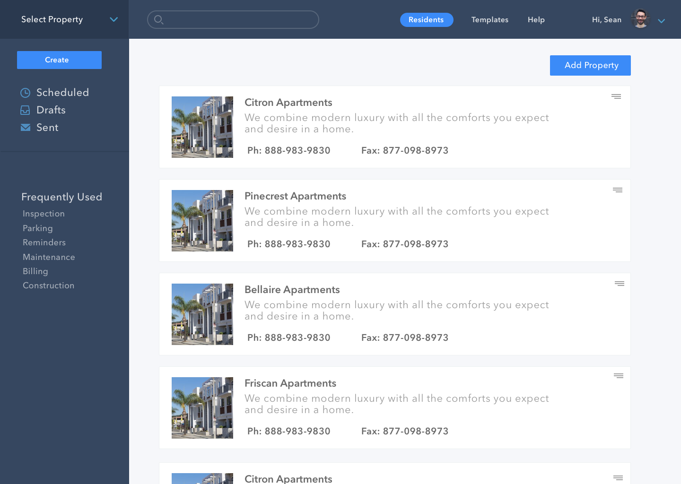This screenshot has width=681, height=484.
Task: Open the Help menu item
Action: pos(536,20)
